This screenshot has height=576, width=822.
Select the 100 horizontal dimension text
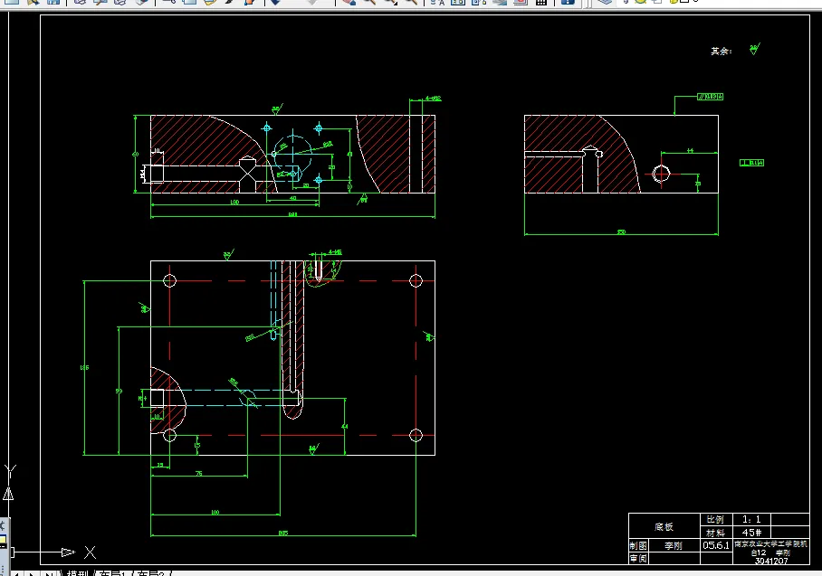(215, 512)
